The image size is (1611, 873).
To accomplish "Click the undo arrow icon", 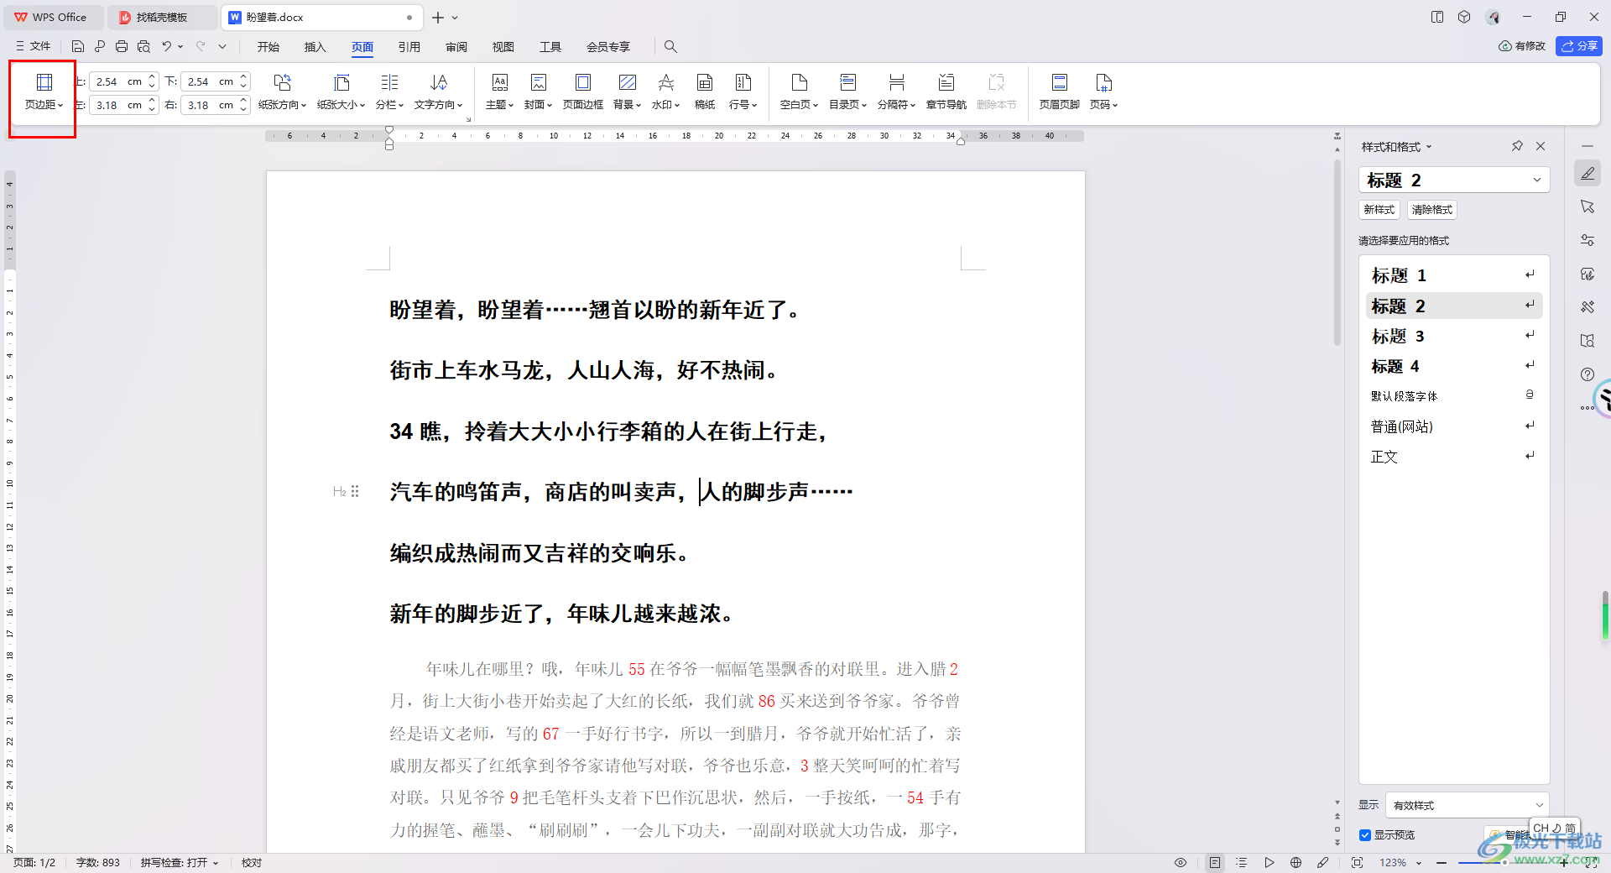I will pyautogui.click(x=167, y=47).
